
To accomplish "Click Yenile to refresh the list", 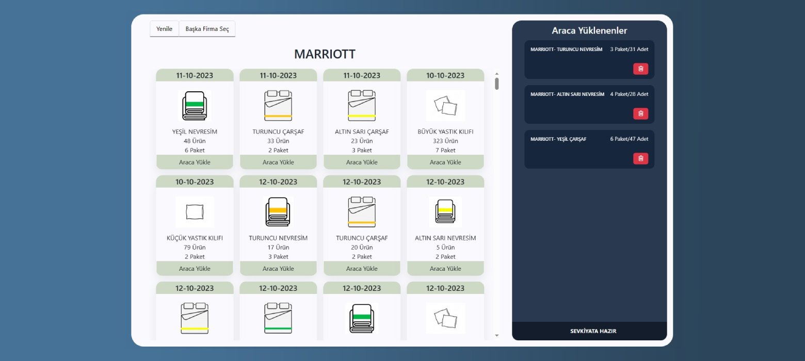I will (164, 29).
